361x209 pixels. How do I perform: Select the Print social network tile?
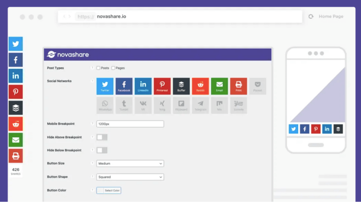[239, 86]
